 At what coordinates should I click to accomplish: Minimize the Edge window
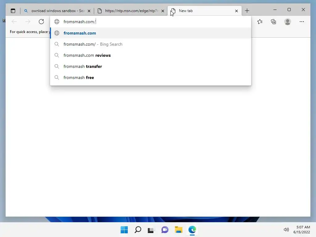(x=275, y=10)
